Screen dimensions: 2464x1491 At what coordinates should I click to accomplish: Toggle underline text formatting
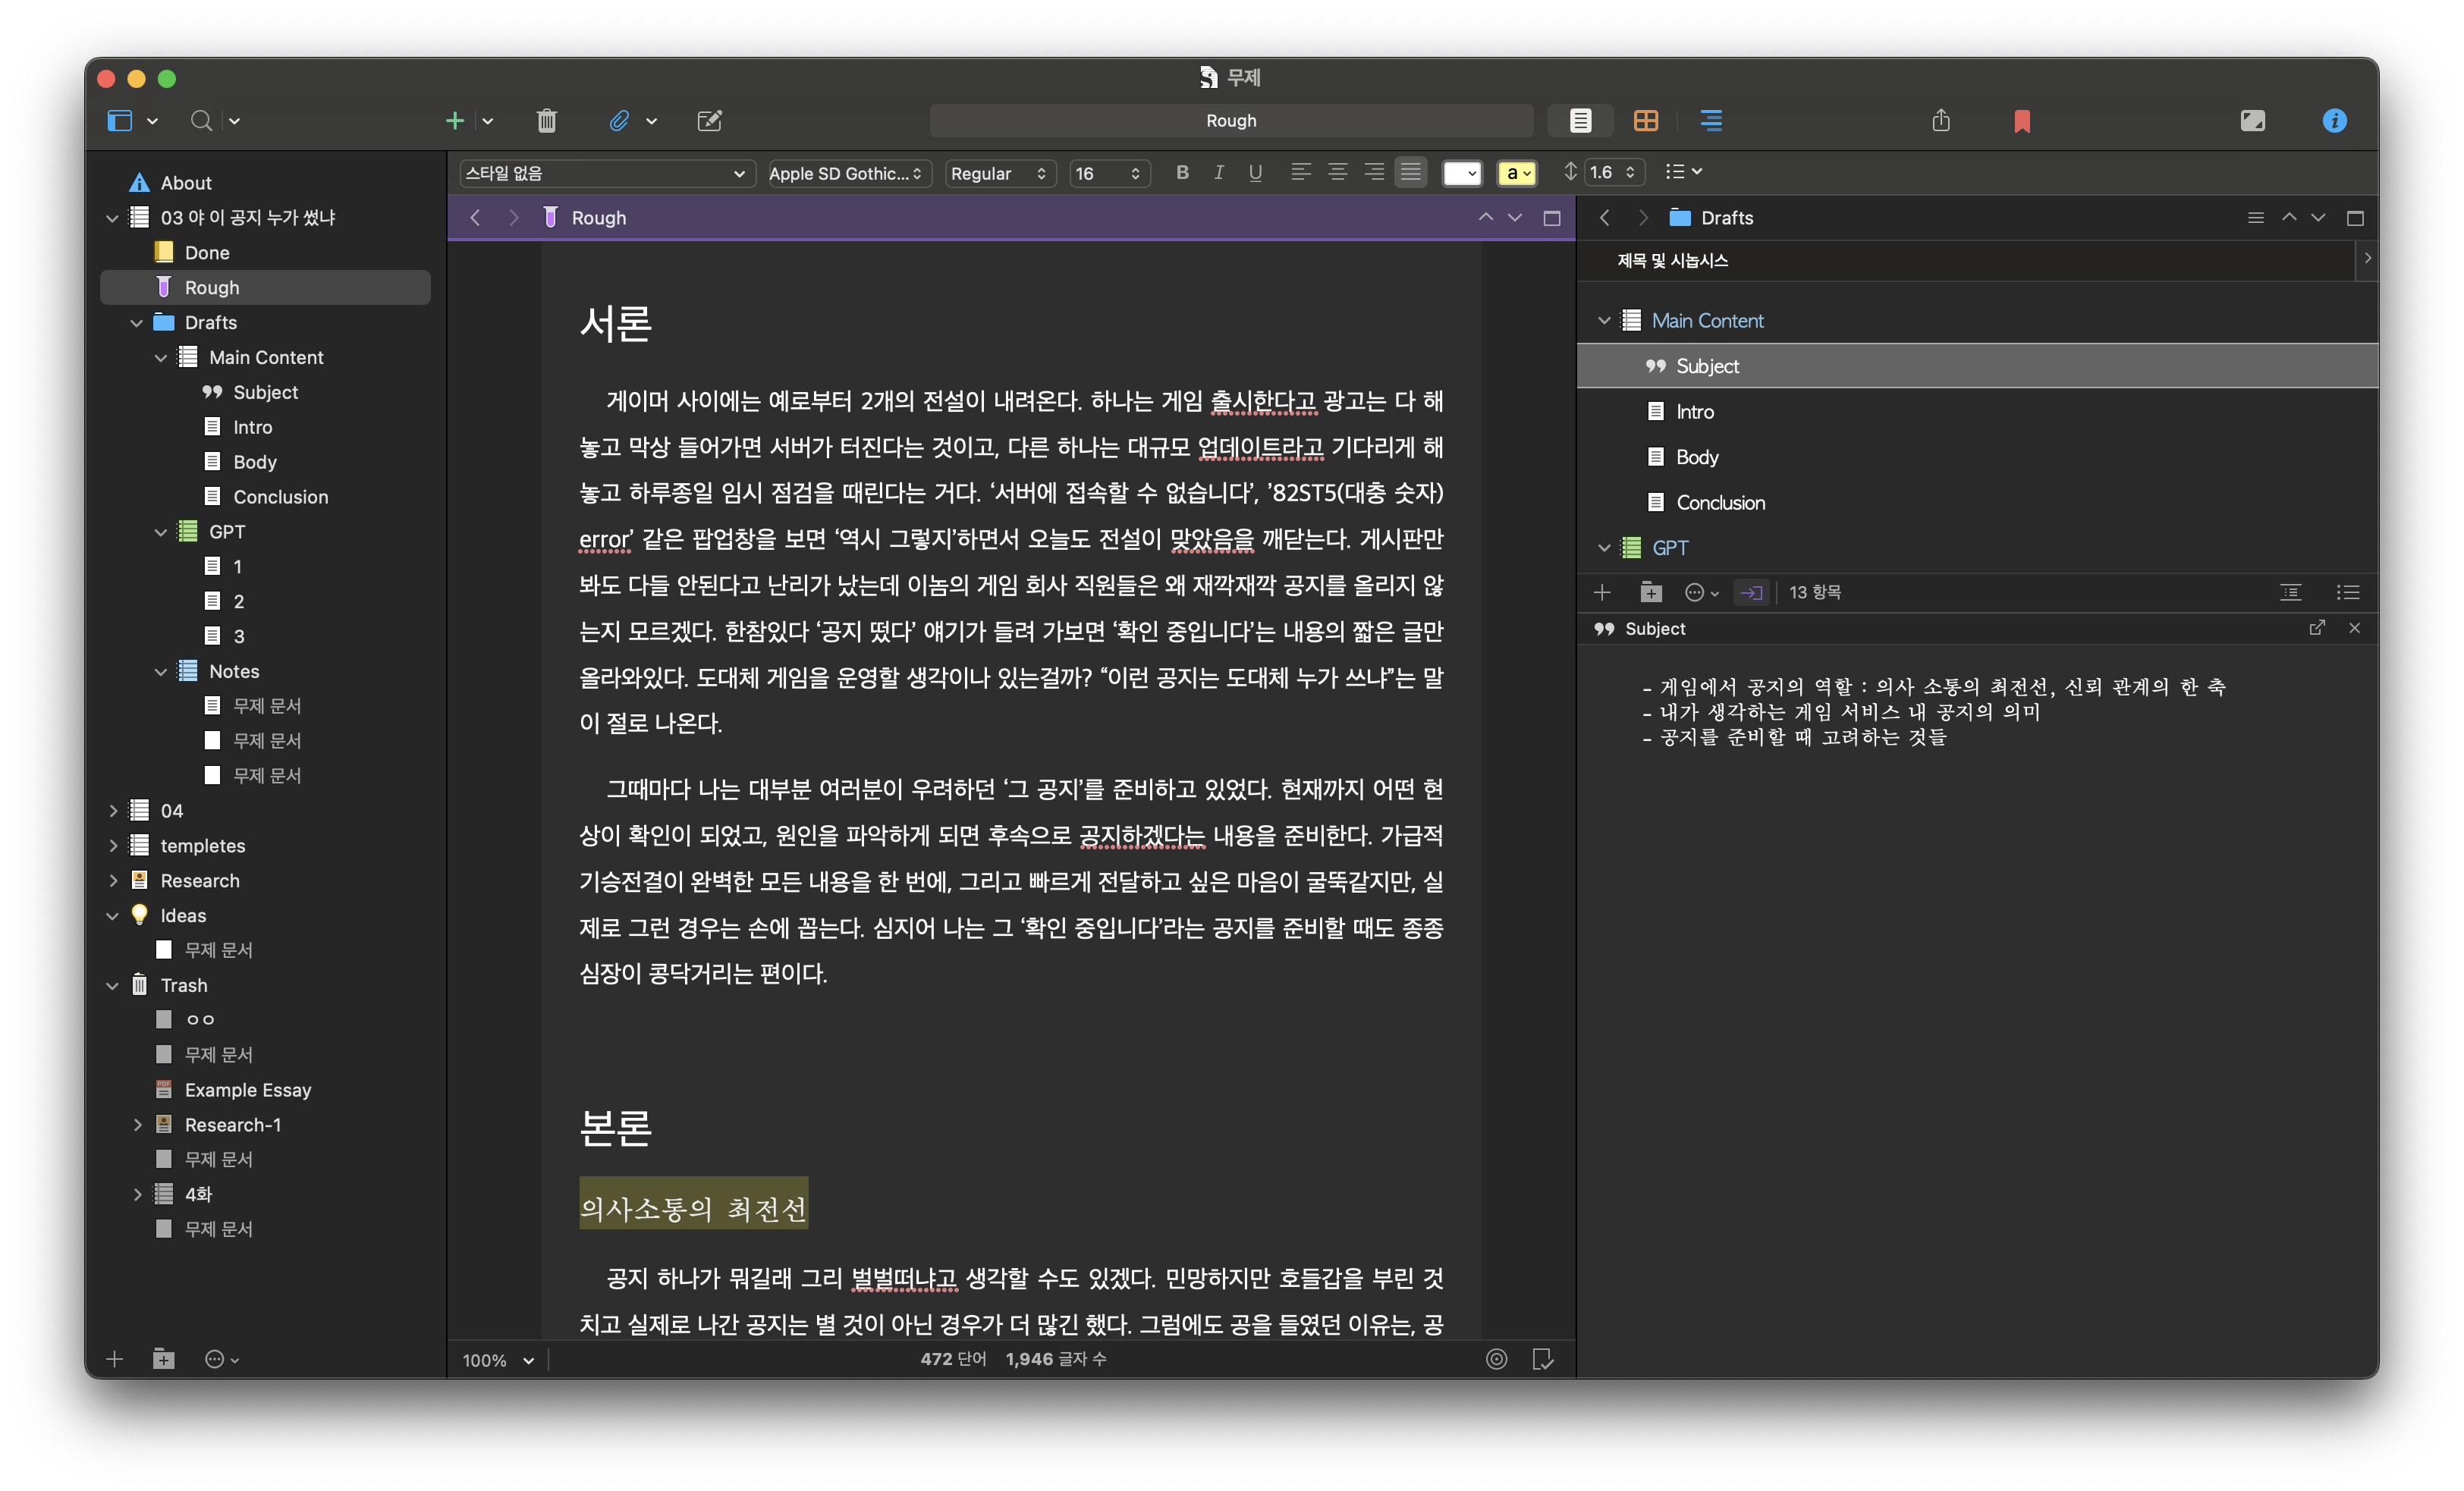pos(1255,173)
